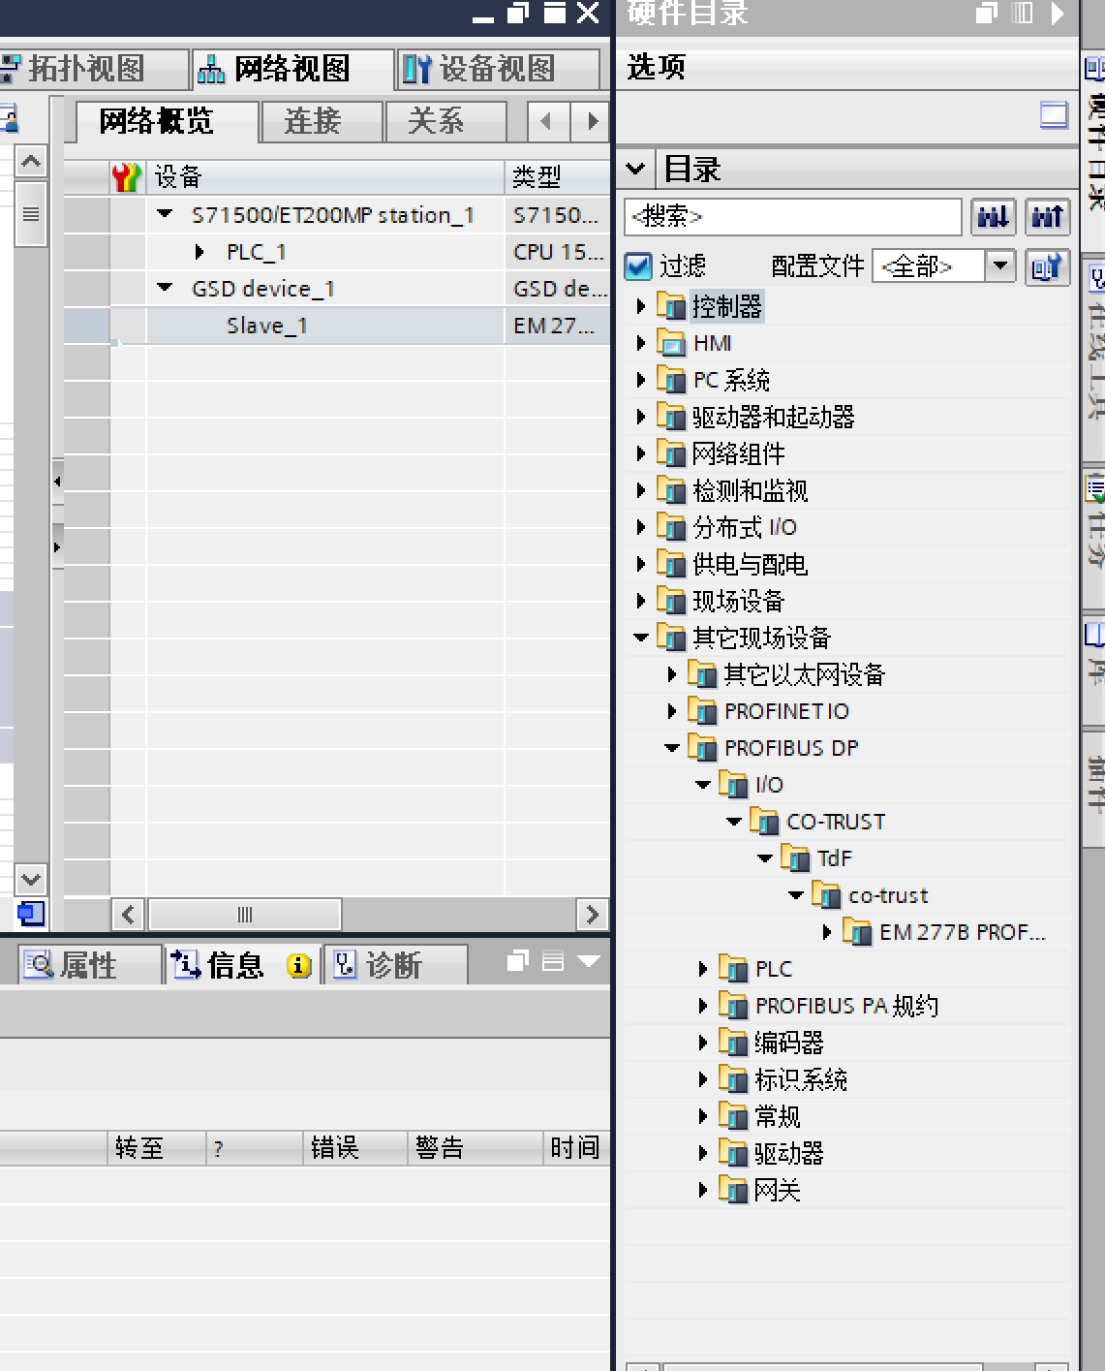Click the vertical scroll up arrow at left

point(31,162)
